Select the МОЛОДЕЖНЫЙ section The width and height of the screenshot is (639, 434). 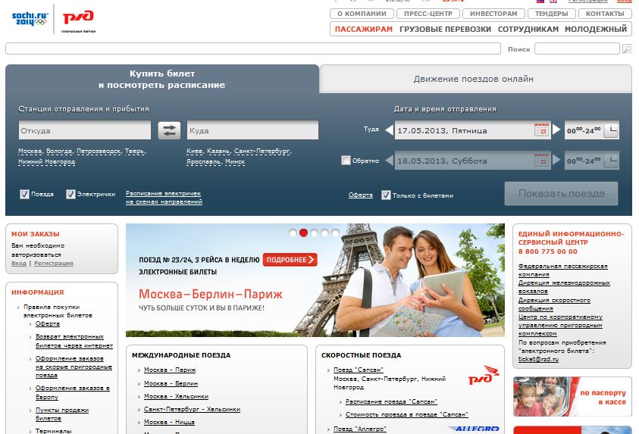coord(595,29)
